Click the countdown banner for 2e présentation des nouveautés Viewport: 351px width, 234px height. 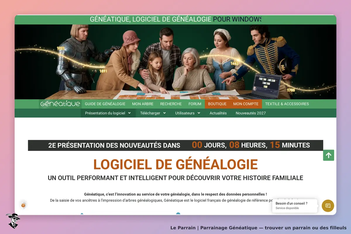(175, 145)
